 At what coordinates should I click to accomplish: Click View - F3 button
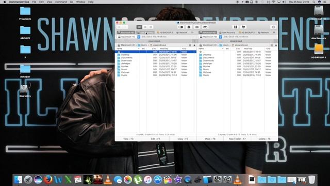(128, 139)
